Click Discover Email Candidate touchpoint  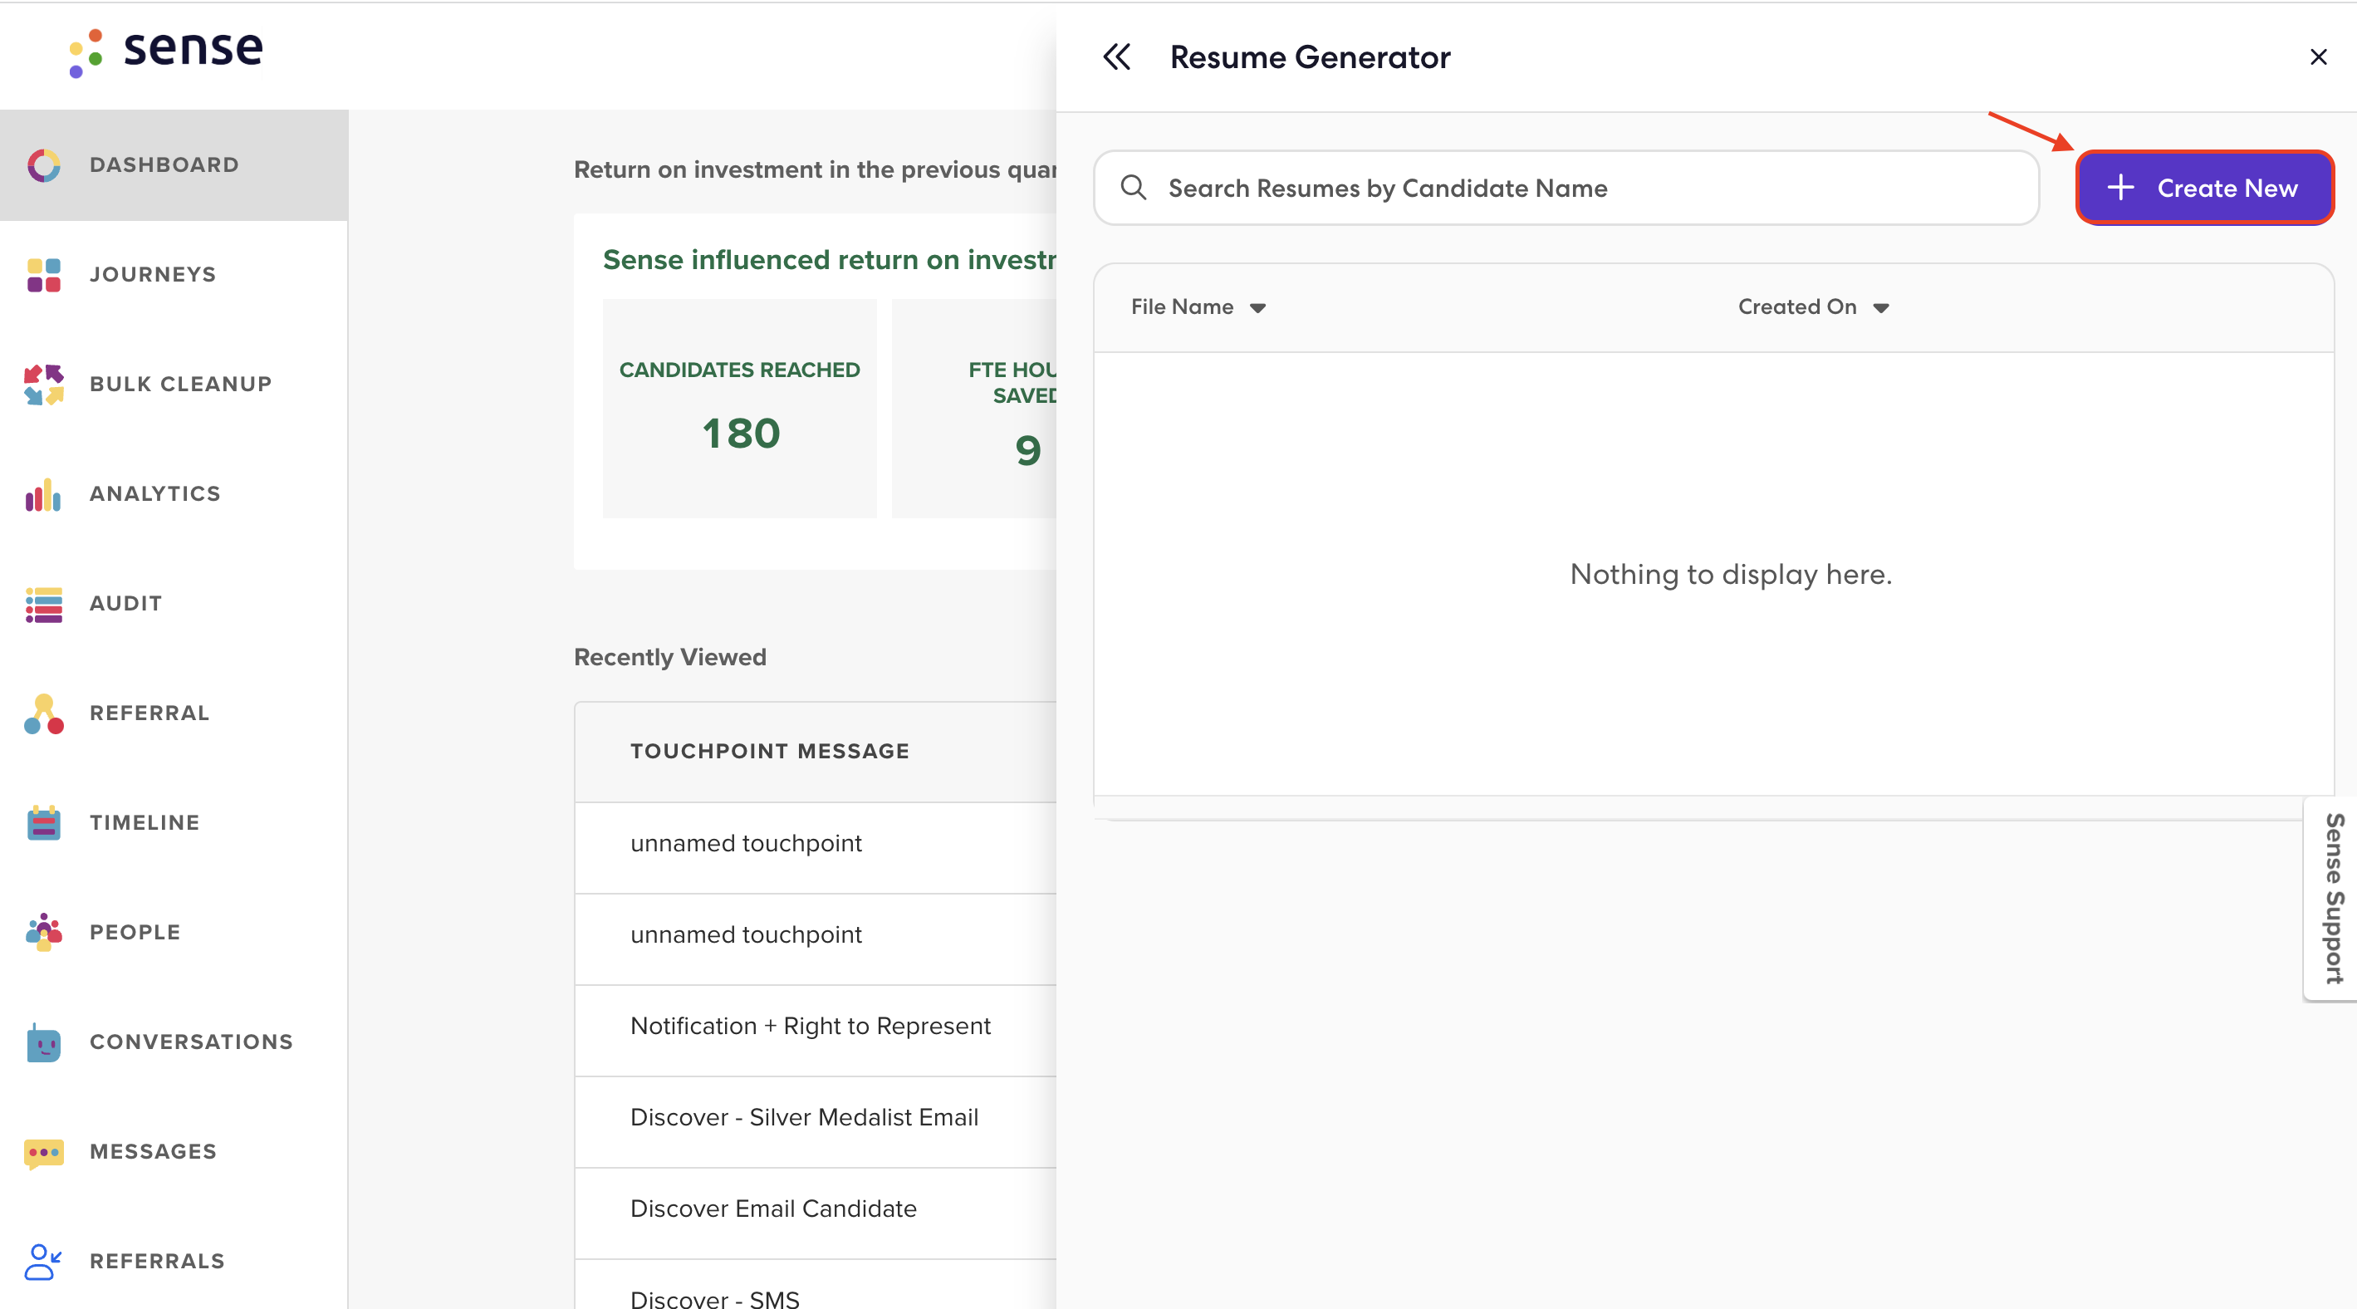coord(773,1208)
